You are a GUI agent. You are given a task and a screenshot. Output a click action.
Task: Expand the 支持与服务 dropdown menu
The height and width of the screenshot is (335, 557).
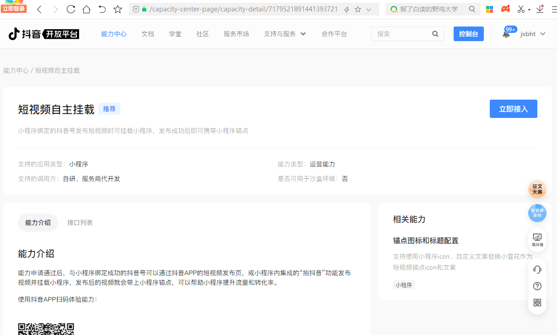point(284,34)
